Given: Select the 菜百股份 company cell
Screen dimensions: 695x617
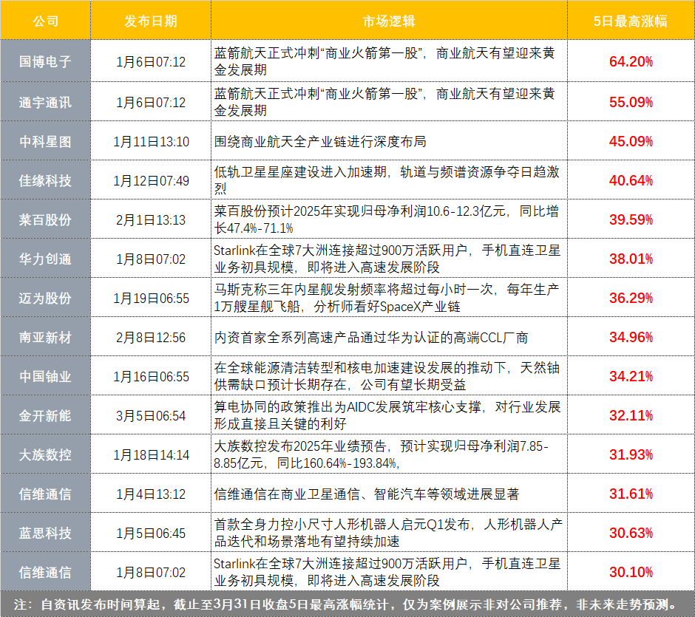Looking at the screenshot, I should 45,219.
